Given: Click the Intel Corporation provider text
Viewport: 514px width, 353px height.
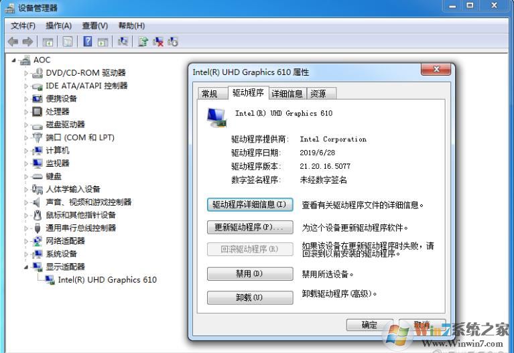Looking at the screenshot, I should click(x=333, y=139).
